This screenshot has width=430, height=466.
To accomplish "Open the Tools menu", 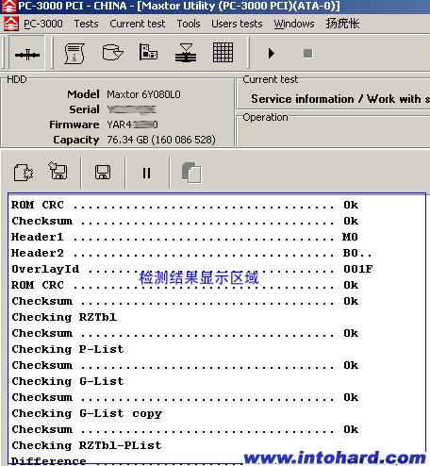I will coord(189,24).
